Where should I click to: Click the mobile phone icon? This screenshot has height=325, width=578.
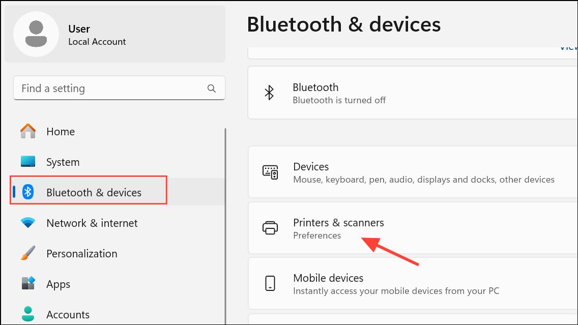(270, 283)
